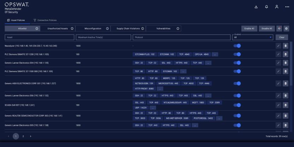
Task: Click the refresh icon beside Disable All
Action: (x=279, y=29)
